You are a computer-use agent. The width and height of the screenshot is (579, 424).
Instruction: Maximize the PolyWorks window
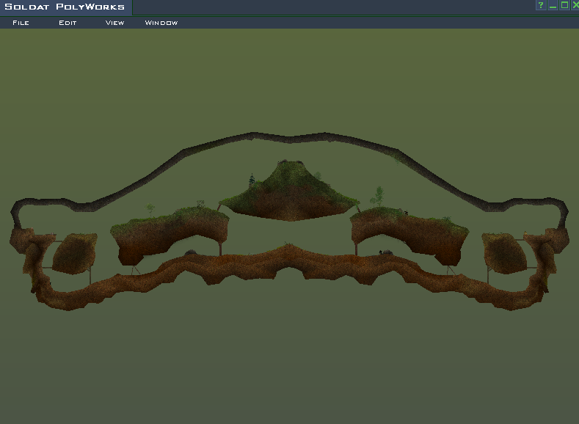(x=564, y=6)
